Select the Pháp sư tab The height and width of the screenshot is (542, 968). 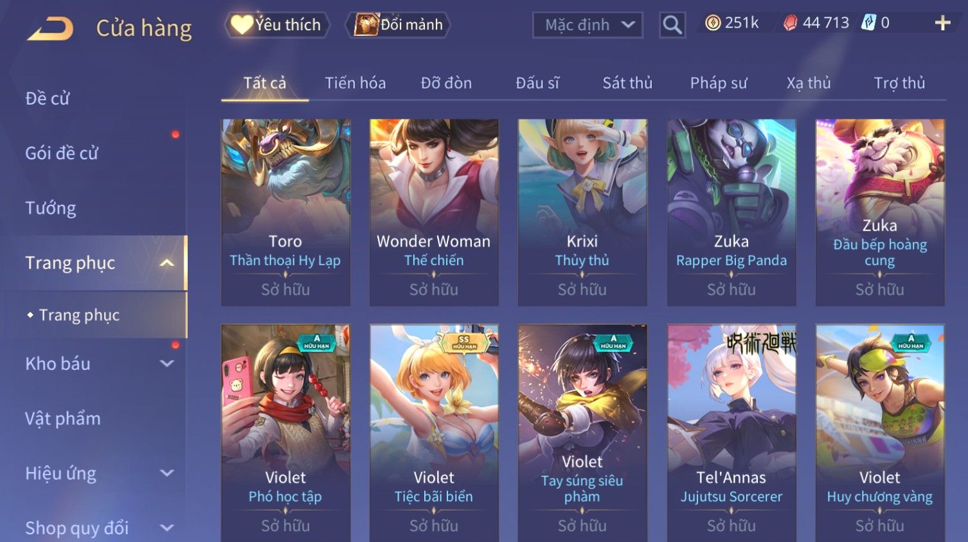pyautogui.click(x=719, y=83)
